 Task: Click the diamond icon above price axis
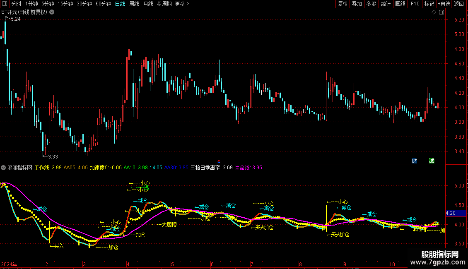coord(434,12)
